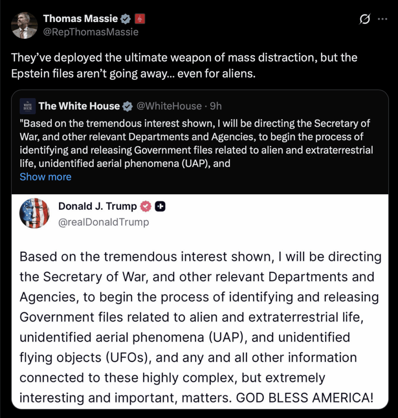Click the plus subscribe badge next to Trump
Image resolution: width=398 pixels, height=418 pixels.
click(x=160, y=206)
